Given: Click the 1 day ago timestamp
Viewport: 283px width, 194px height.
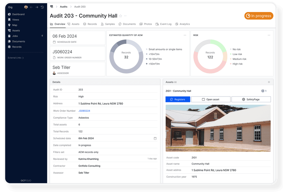Looking at the screenshot, I should click(152, 159).
